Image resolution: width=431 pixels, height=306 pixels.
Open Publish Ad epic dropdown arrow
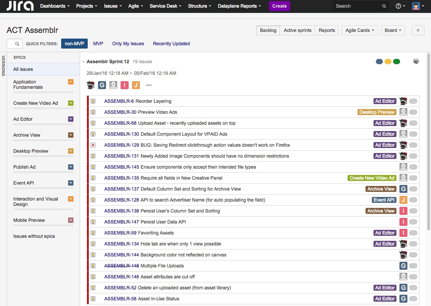pos(70,167)
